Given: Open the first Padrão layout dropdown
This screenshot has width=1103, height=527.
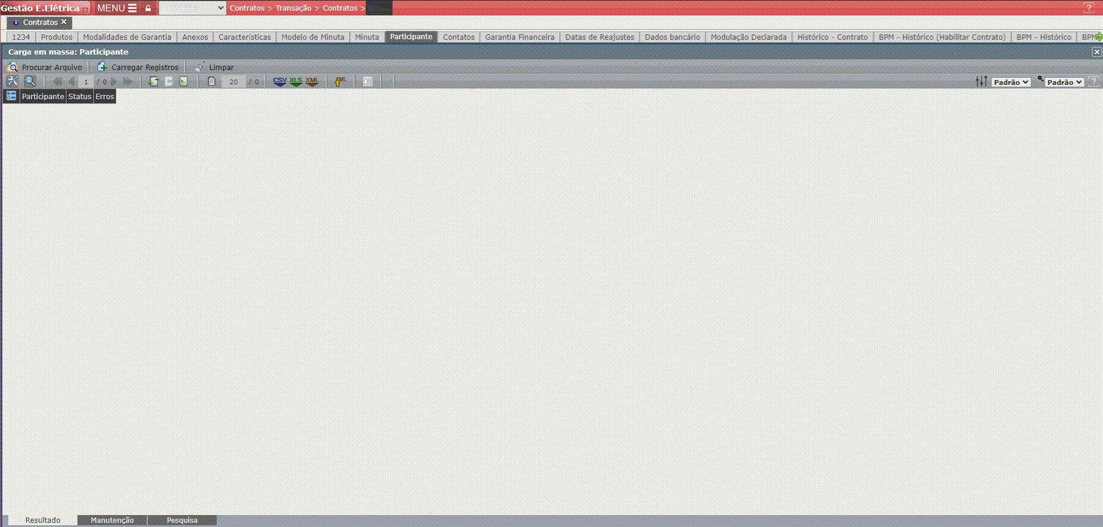Looking at the screenshot, I should [1011, 82].
